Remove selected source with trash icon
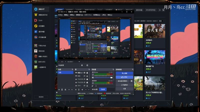The width and height of the screenshot is (200, 112). click(x=79, y=90)
